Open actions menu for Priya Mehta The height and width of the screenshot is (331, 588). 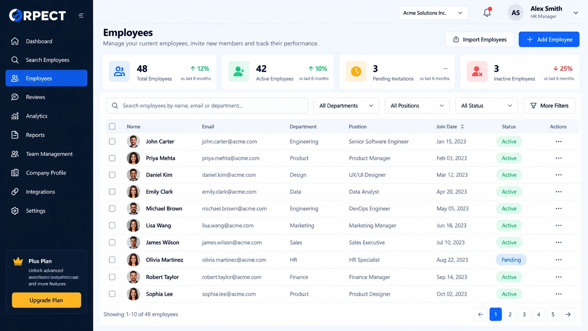pos(558,158)
